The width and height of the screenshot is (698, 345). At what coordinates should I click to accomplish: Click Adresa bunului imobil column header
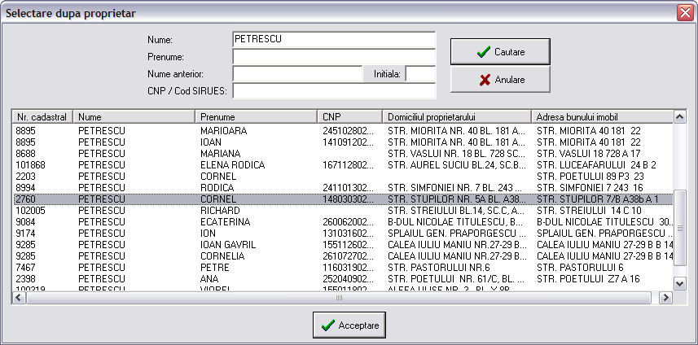pos(603,116)
